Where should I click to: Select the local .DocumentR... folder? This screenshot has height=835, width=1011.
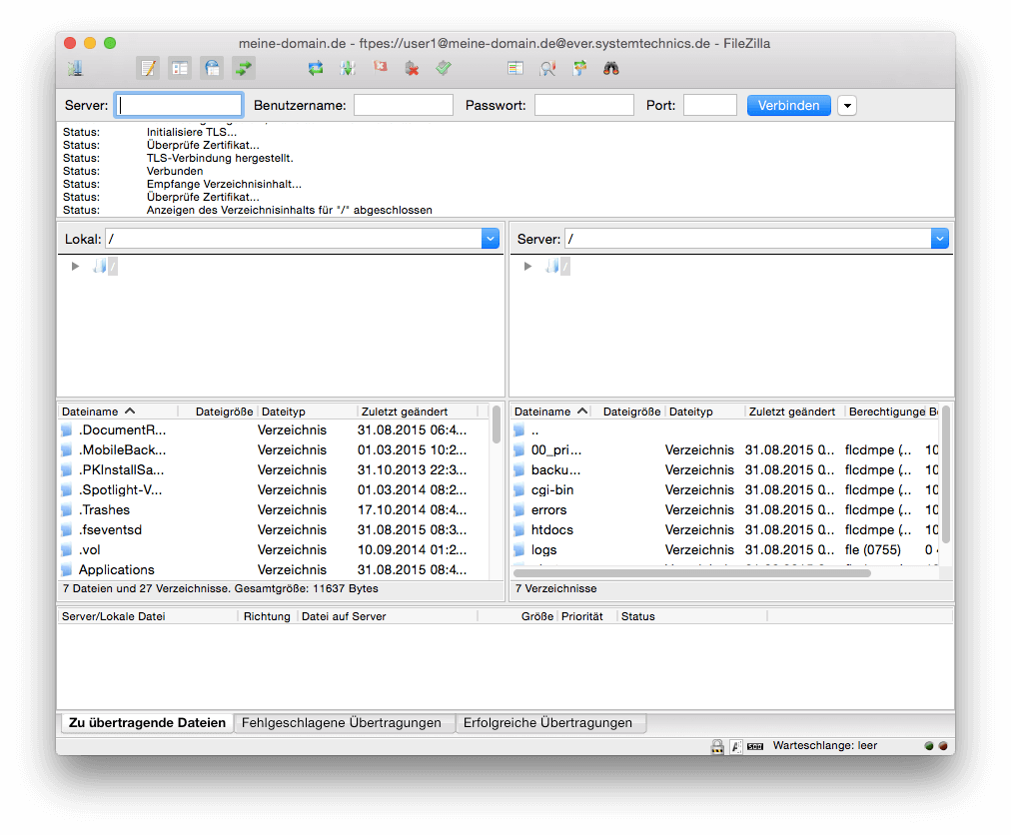click(x=274, y=430)
